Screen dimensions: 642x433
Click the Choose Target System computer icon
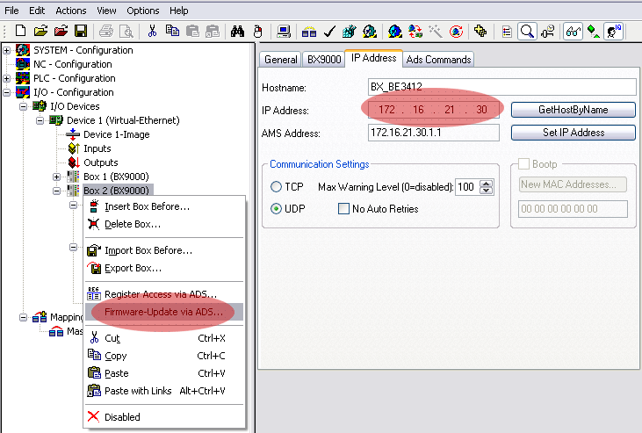[x=284, y=31]
